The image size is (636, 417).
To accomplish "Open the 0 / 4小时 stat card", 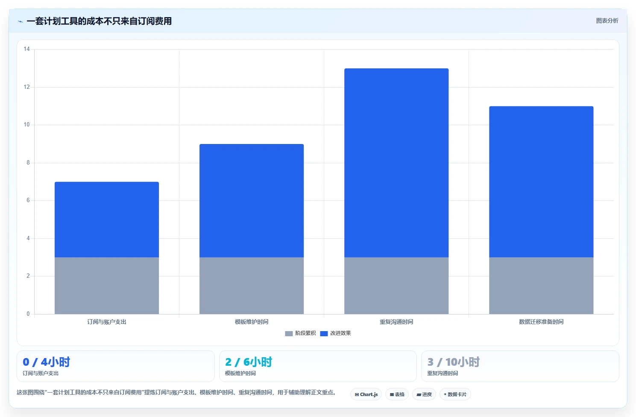I will coord(116,366).
